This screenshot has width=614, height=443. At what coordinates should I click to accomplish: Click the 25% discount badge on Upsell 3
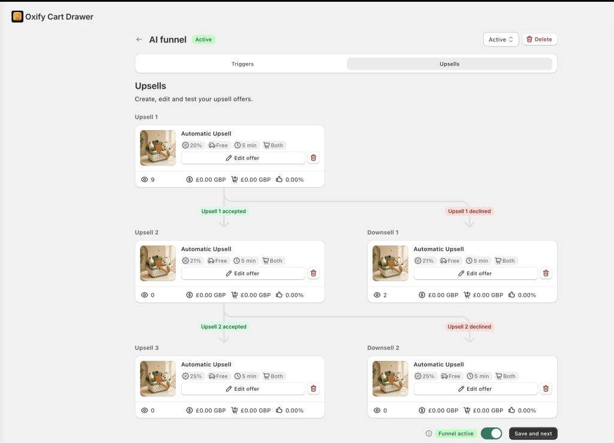tap(192, 376)
